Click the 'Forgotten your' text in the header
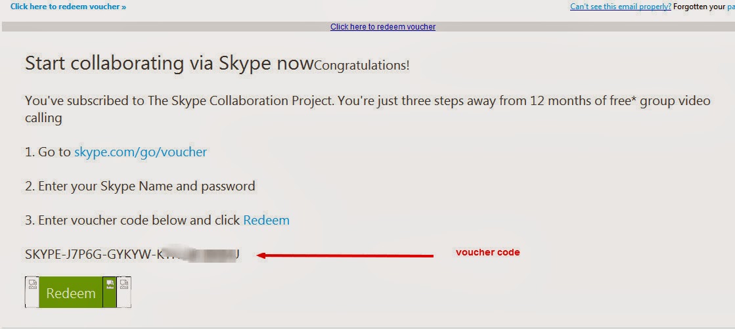The image size is (735, 329). point(700,7)
